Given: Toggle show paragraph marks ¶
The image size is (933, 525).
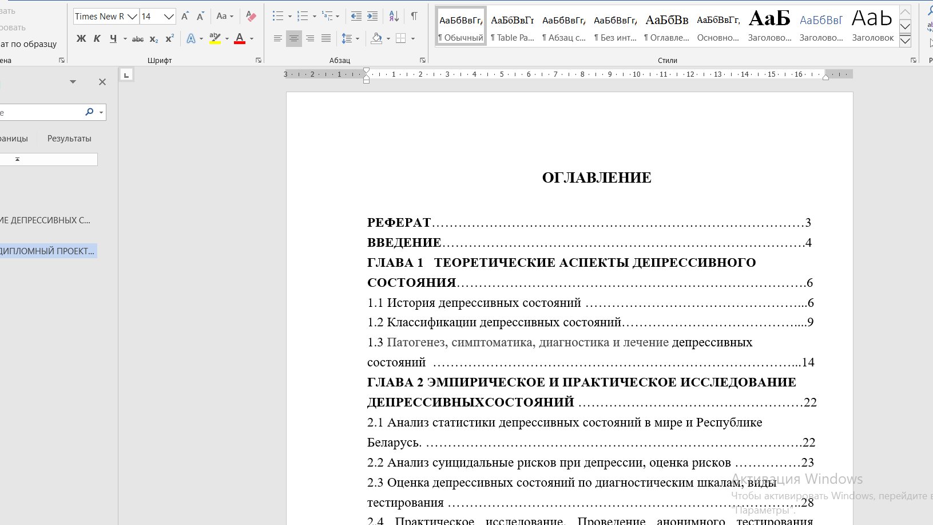Looking at the screenshot, I should 414,17.
